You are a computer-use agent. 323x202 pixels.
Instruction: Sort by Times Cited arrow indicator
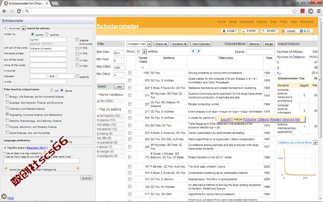point(143,67)
